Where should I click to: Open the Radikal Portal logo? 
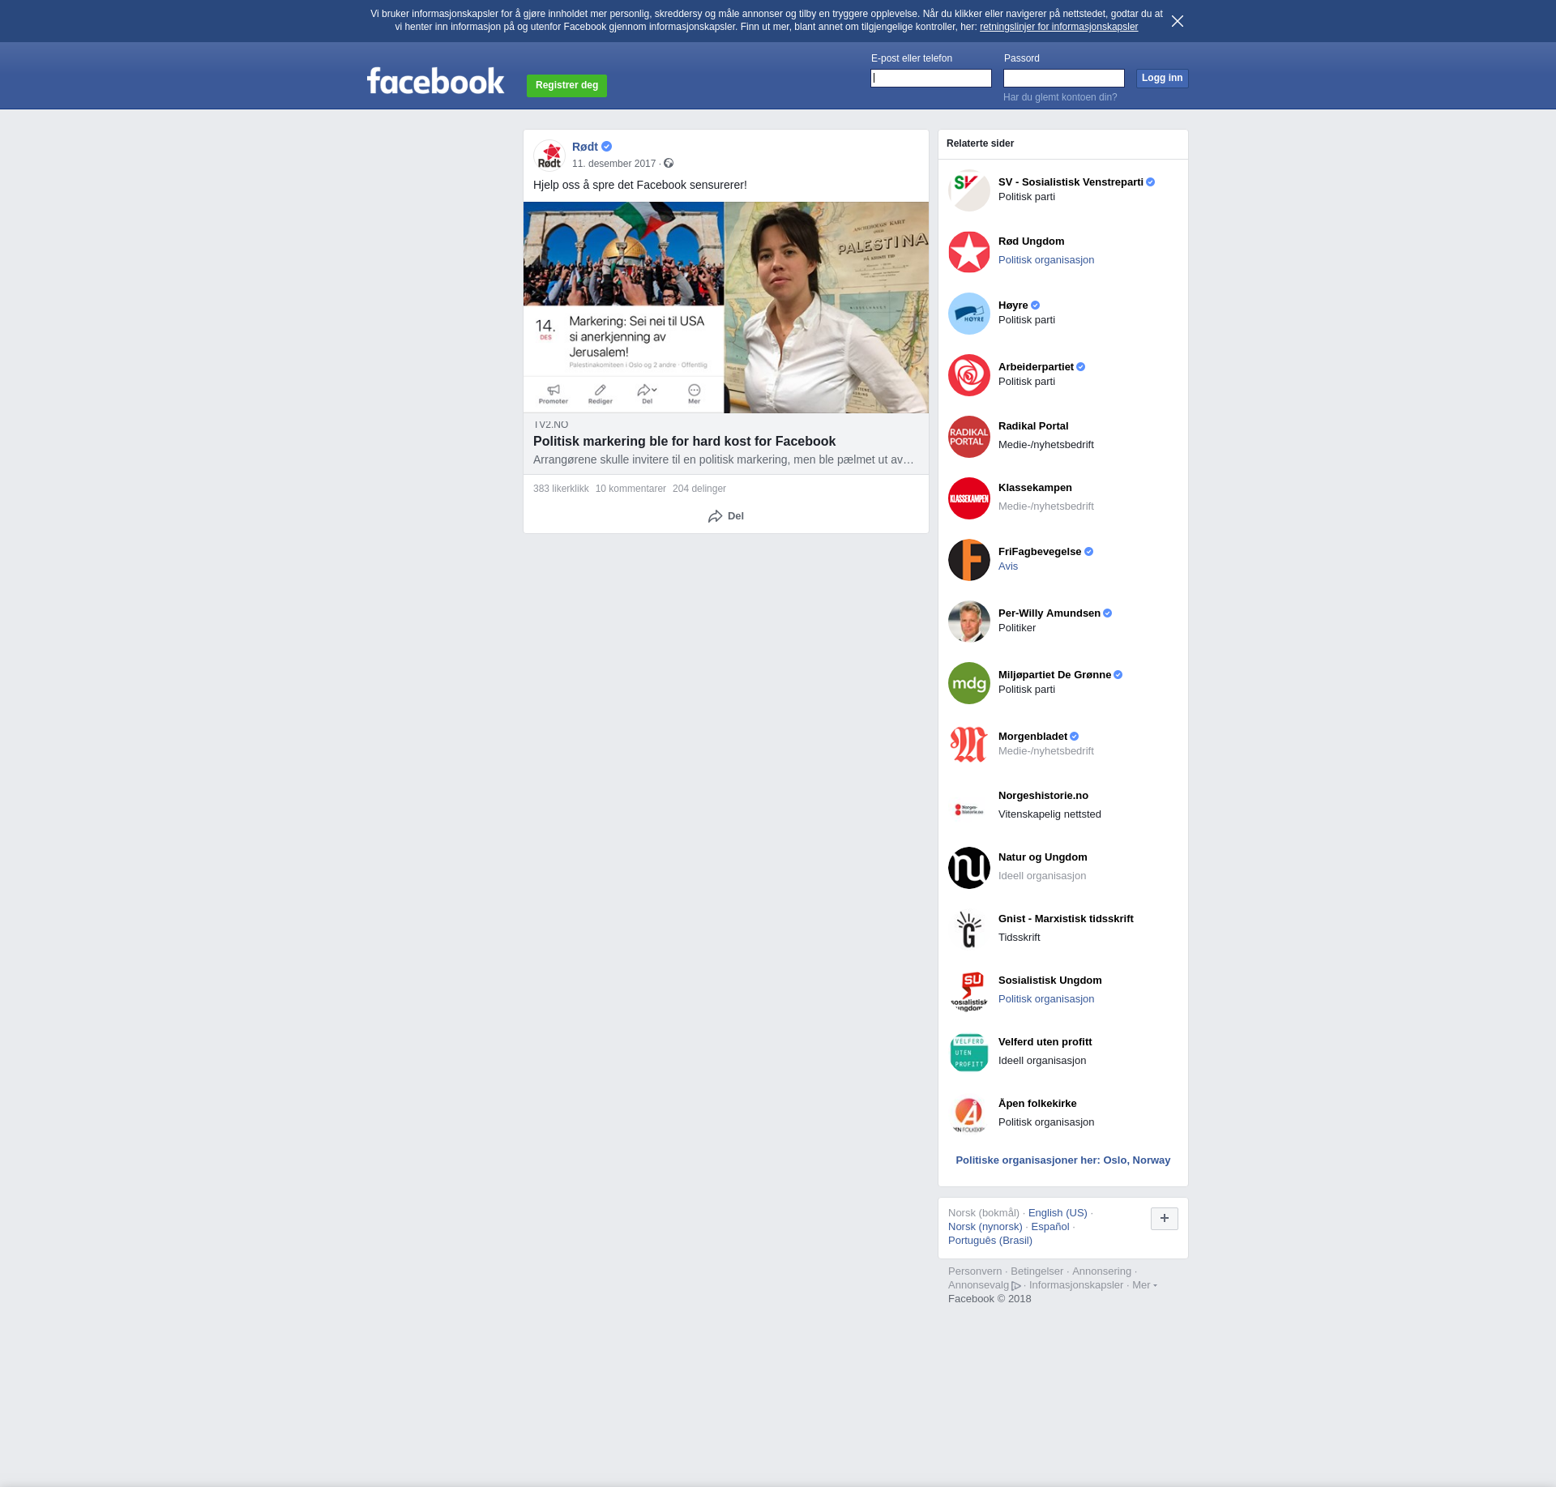(x=969, y=437)
